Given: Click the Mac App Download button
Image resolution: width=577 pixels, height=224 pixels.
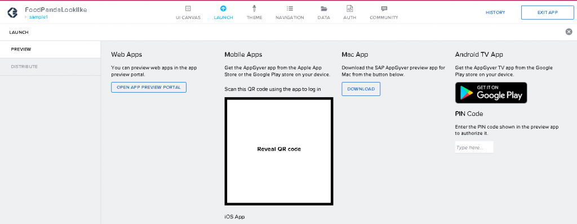Looking at the screenshot, I should [x=361, y=89].
